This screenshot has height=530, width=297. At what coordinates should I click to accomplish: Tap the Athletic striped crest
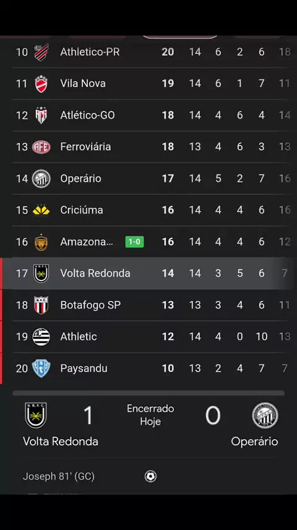coord(41,336)
